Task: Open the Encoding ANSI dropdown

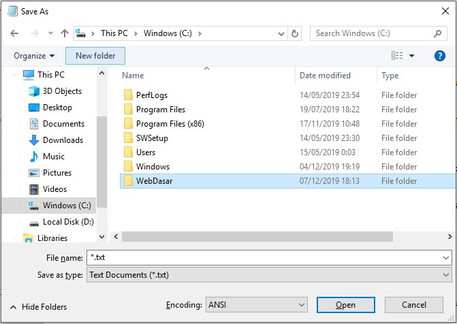Action: click(257, 305)
